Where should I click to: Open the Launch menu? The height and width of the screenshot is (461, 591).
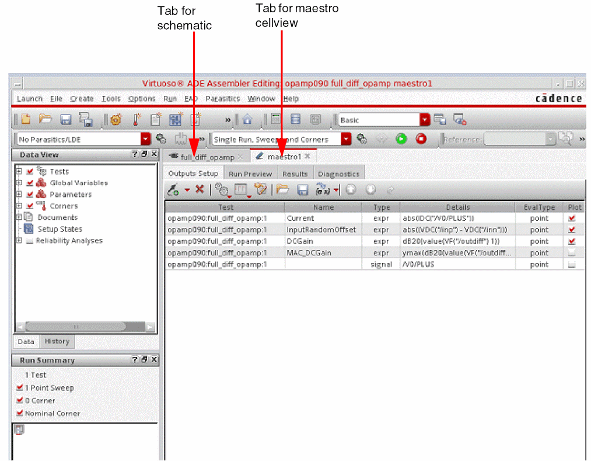(x=30, y=99)
